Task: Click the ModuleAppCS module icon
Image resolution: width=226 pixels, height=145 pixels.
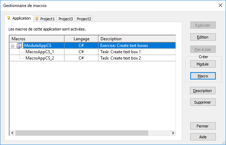Action: click(19, 45)
